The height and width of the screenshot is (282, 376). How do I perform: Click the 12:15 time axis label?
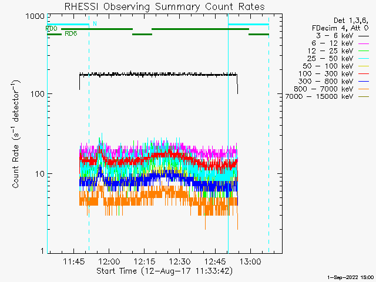(145, 261)
